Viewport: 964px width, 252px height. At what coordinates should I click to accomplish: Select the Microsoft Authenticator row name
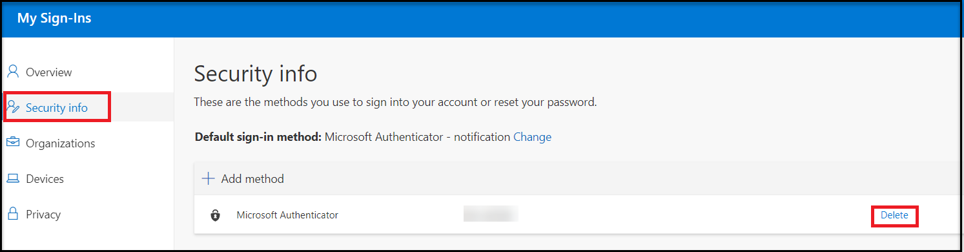[x=287, y=215]
